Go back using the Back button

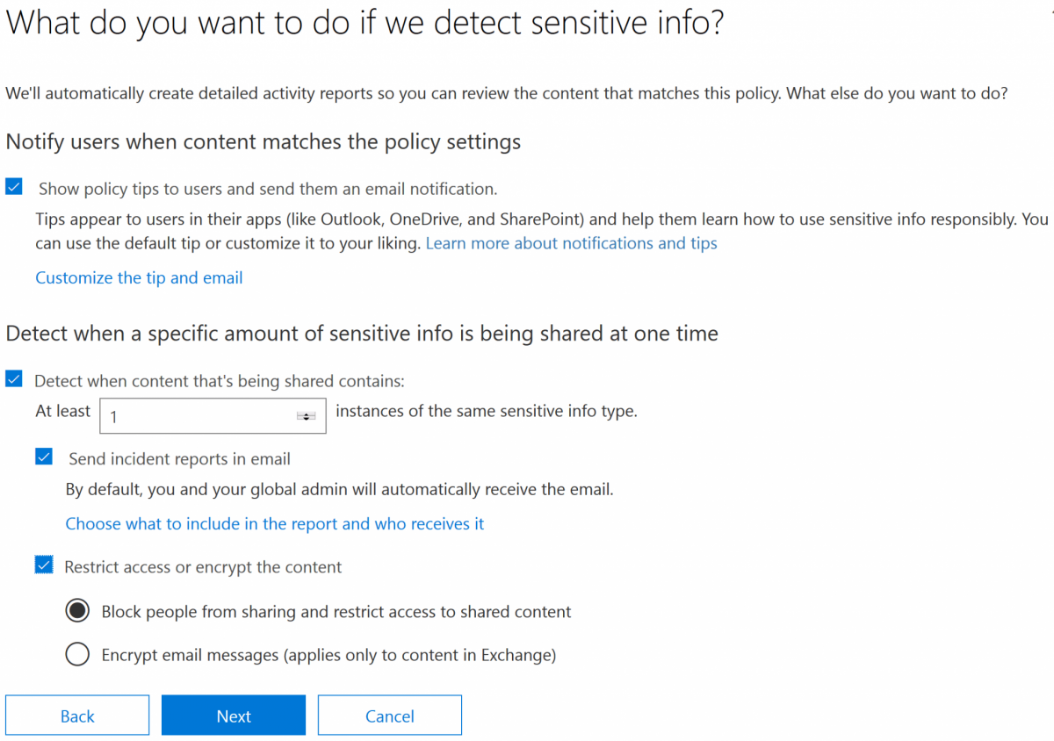(76, 715)
